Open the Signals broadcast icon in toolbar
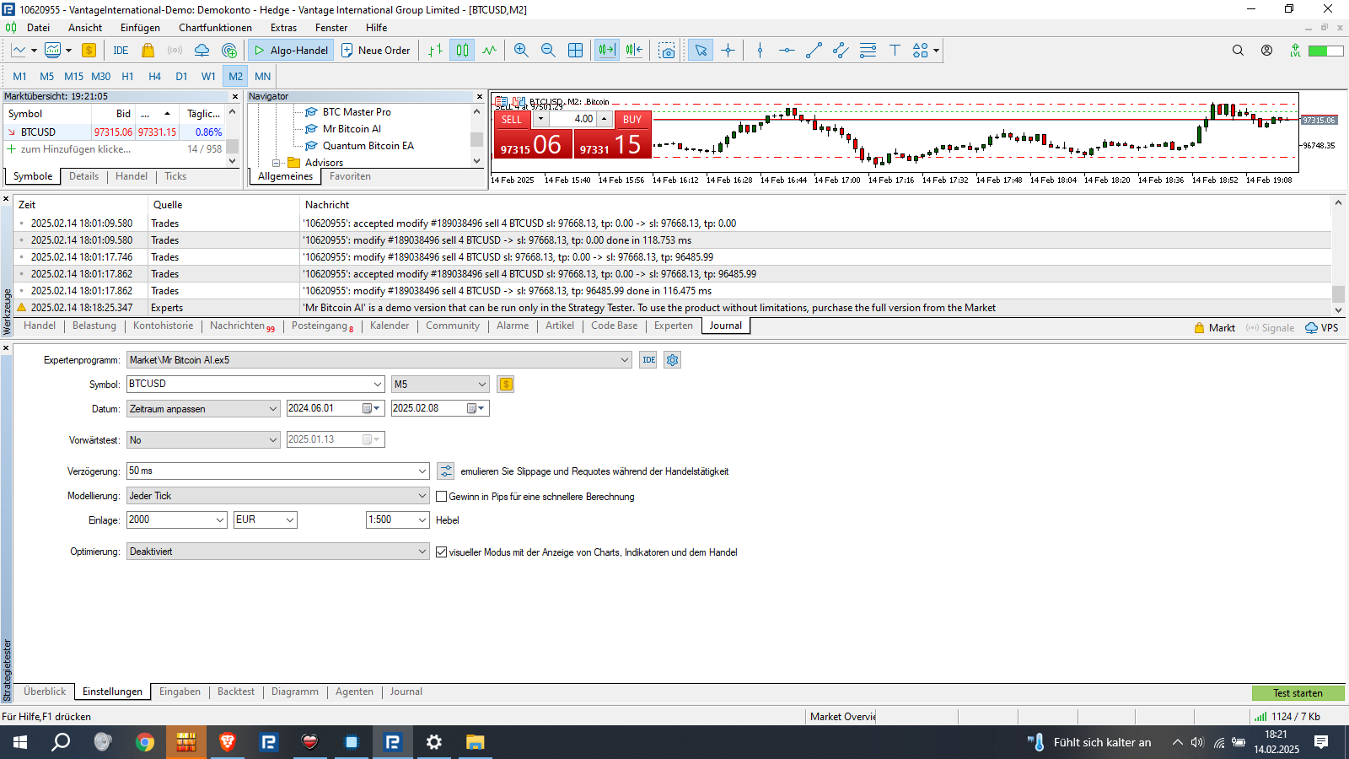The height and width of the screenshot is (759, 1349). pyautogui.click(x=175, y=51)
